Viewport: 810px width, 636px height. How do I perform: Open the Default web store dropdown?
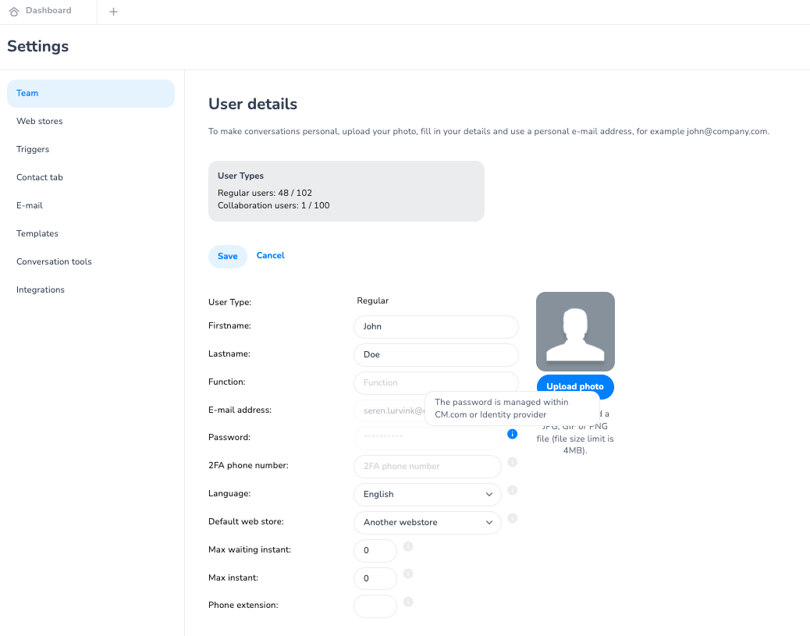point(427,523)
